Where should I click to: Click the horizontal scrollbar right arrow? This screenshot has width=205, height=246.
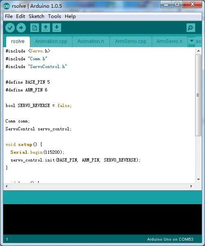(191, 186)
